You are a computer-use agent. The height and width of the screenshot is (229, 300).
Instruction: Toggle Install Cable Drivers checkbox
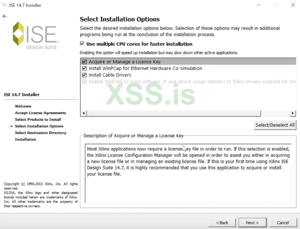(x=84, y=75)
